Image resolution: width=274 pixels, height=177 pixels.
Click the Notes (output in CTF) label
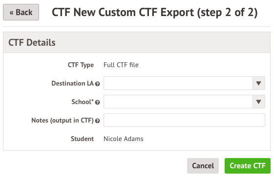click(63, 120)
